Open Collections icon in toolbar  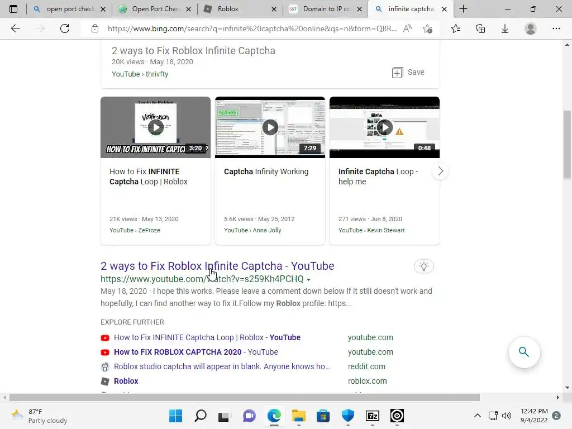coord(480,28)
